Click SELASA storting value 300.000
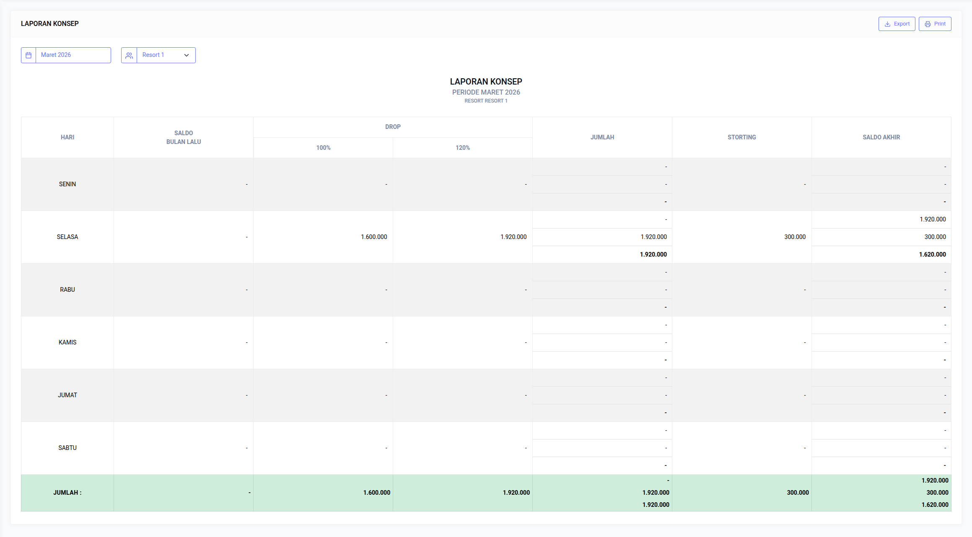The width and height of the screenshot is (972, 537). [x=795, y=237]
